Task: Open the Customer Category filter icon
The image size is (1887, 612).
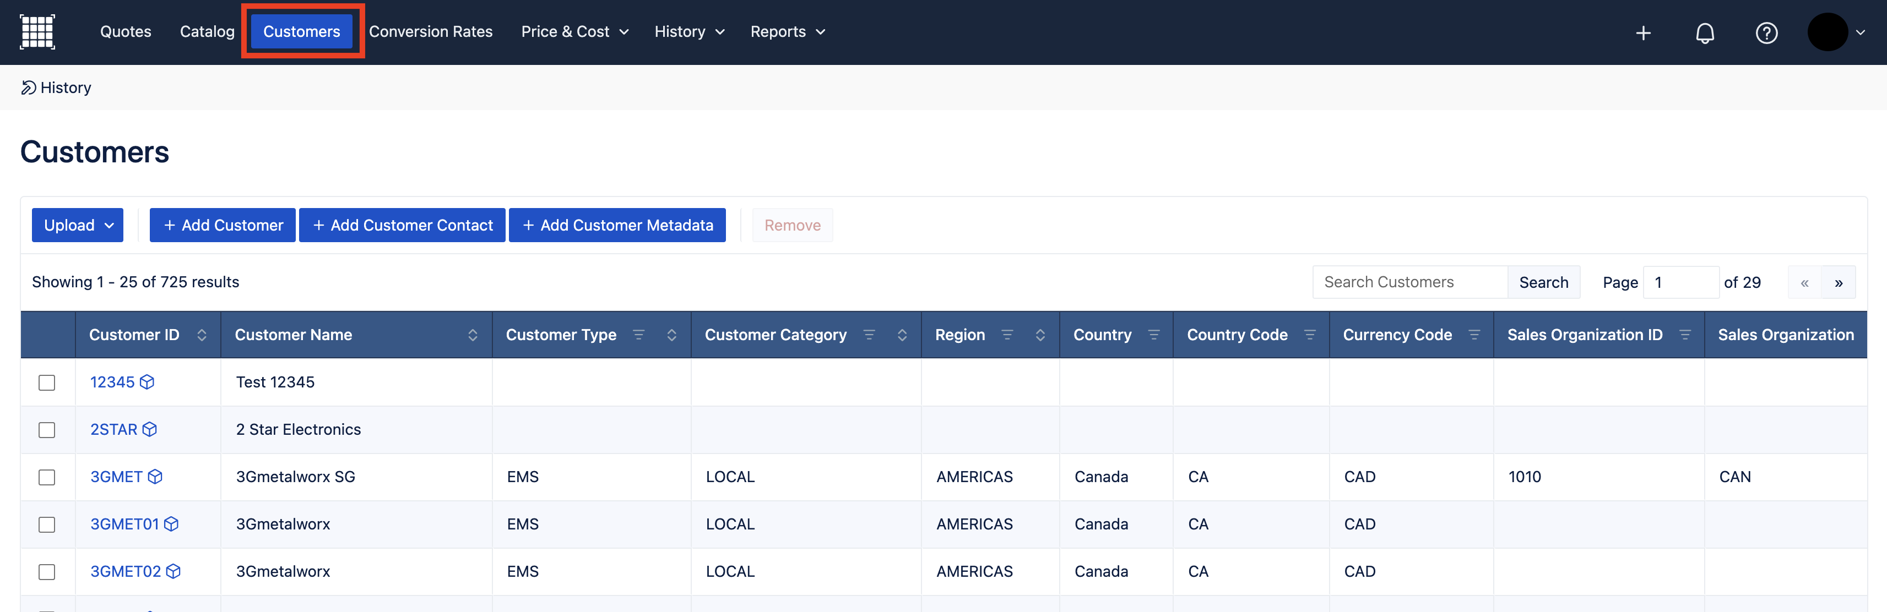Action: click(869, 335)
